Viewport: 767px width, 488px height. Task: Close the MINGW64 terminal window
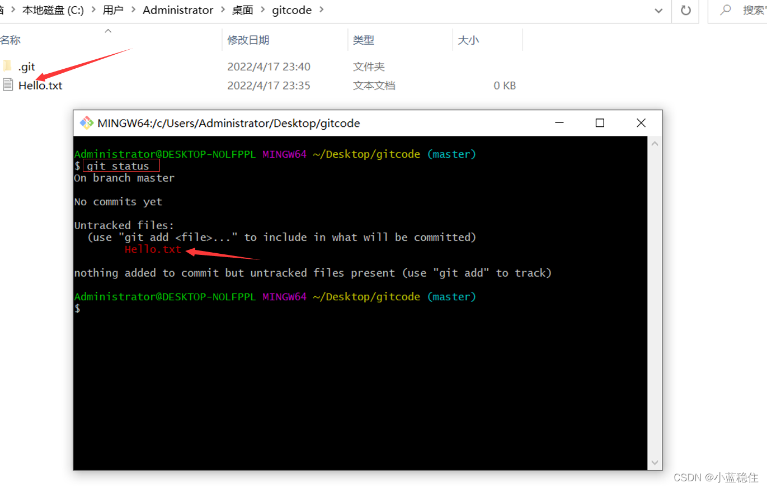(x=641, y=123)
